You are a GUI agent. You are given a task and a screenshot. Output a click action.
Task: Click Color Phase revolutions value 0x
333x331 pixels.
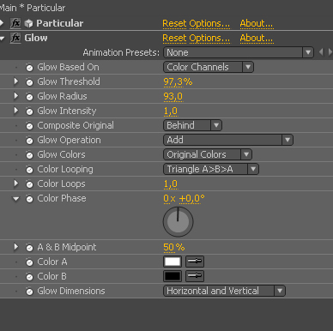click(x=169, y=198)
